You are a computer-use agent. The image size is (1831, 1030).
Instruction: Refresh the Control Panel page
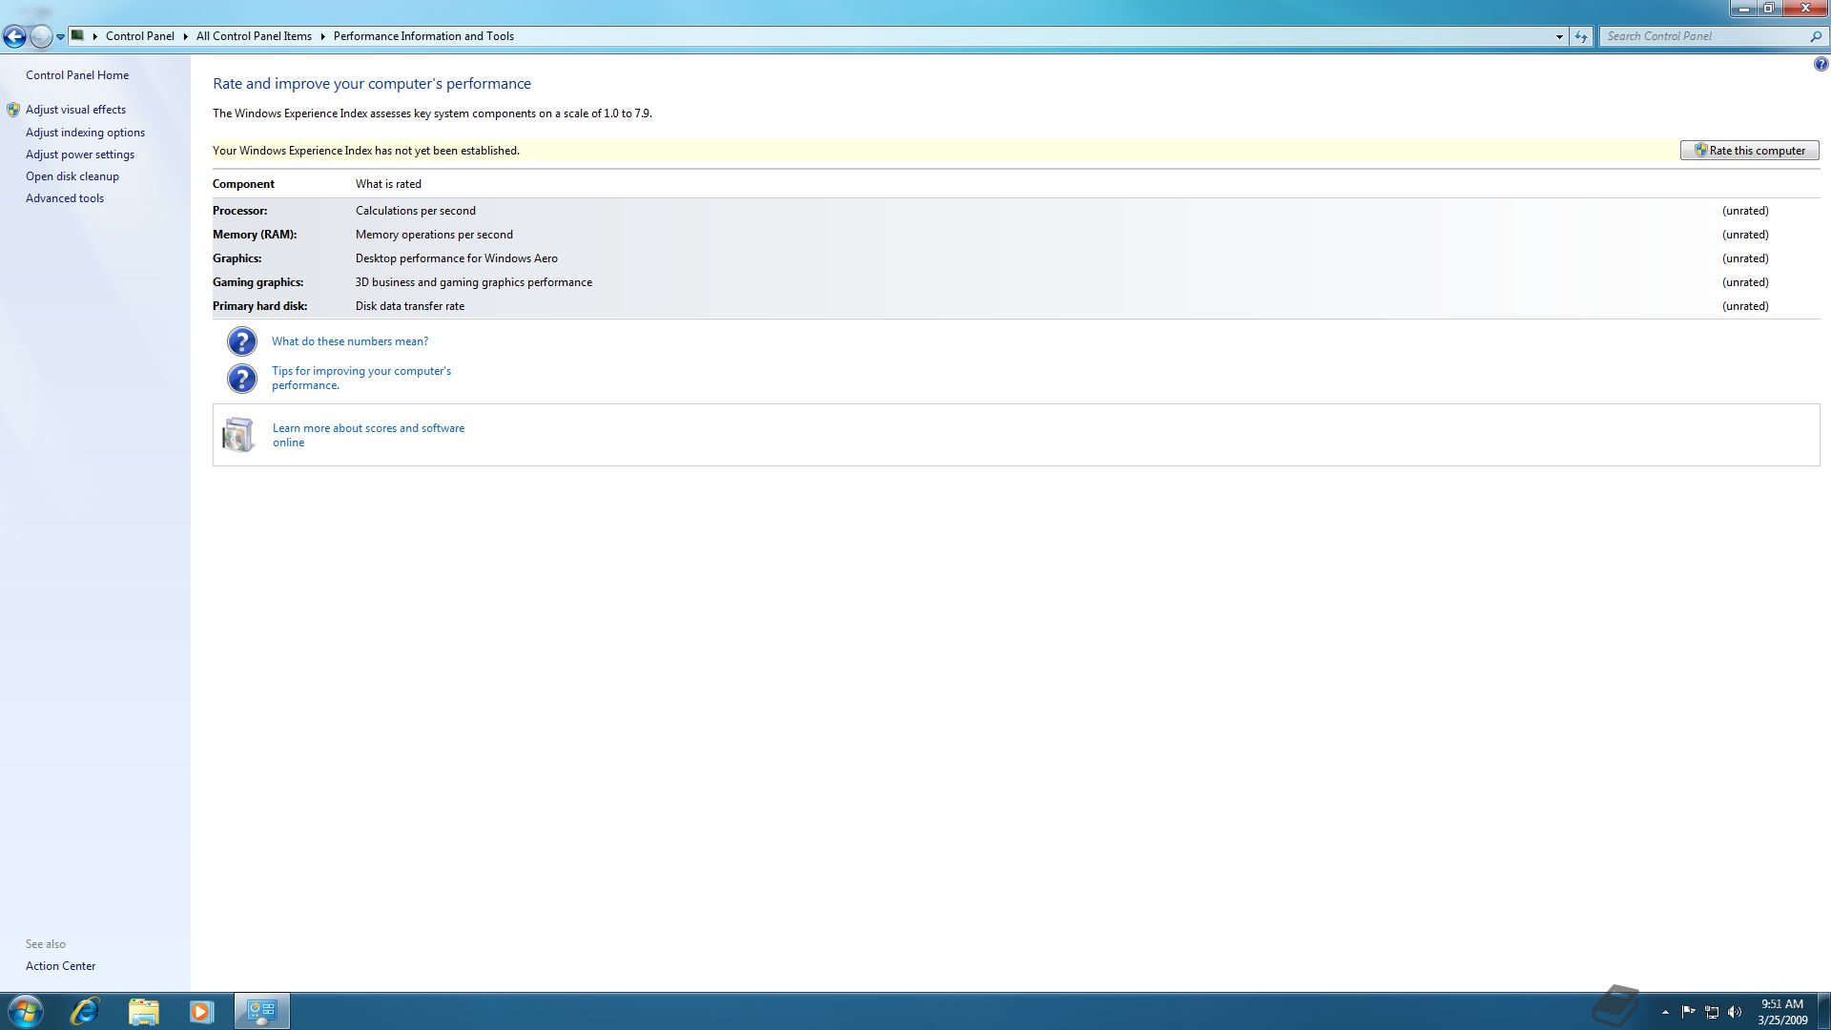coord(1581,36)
